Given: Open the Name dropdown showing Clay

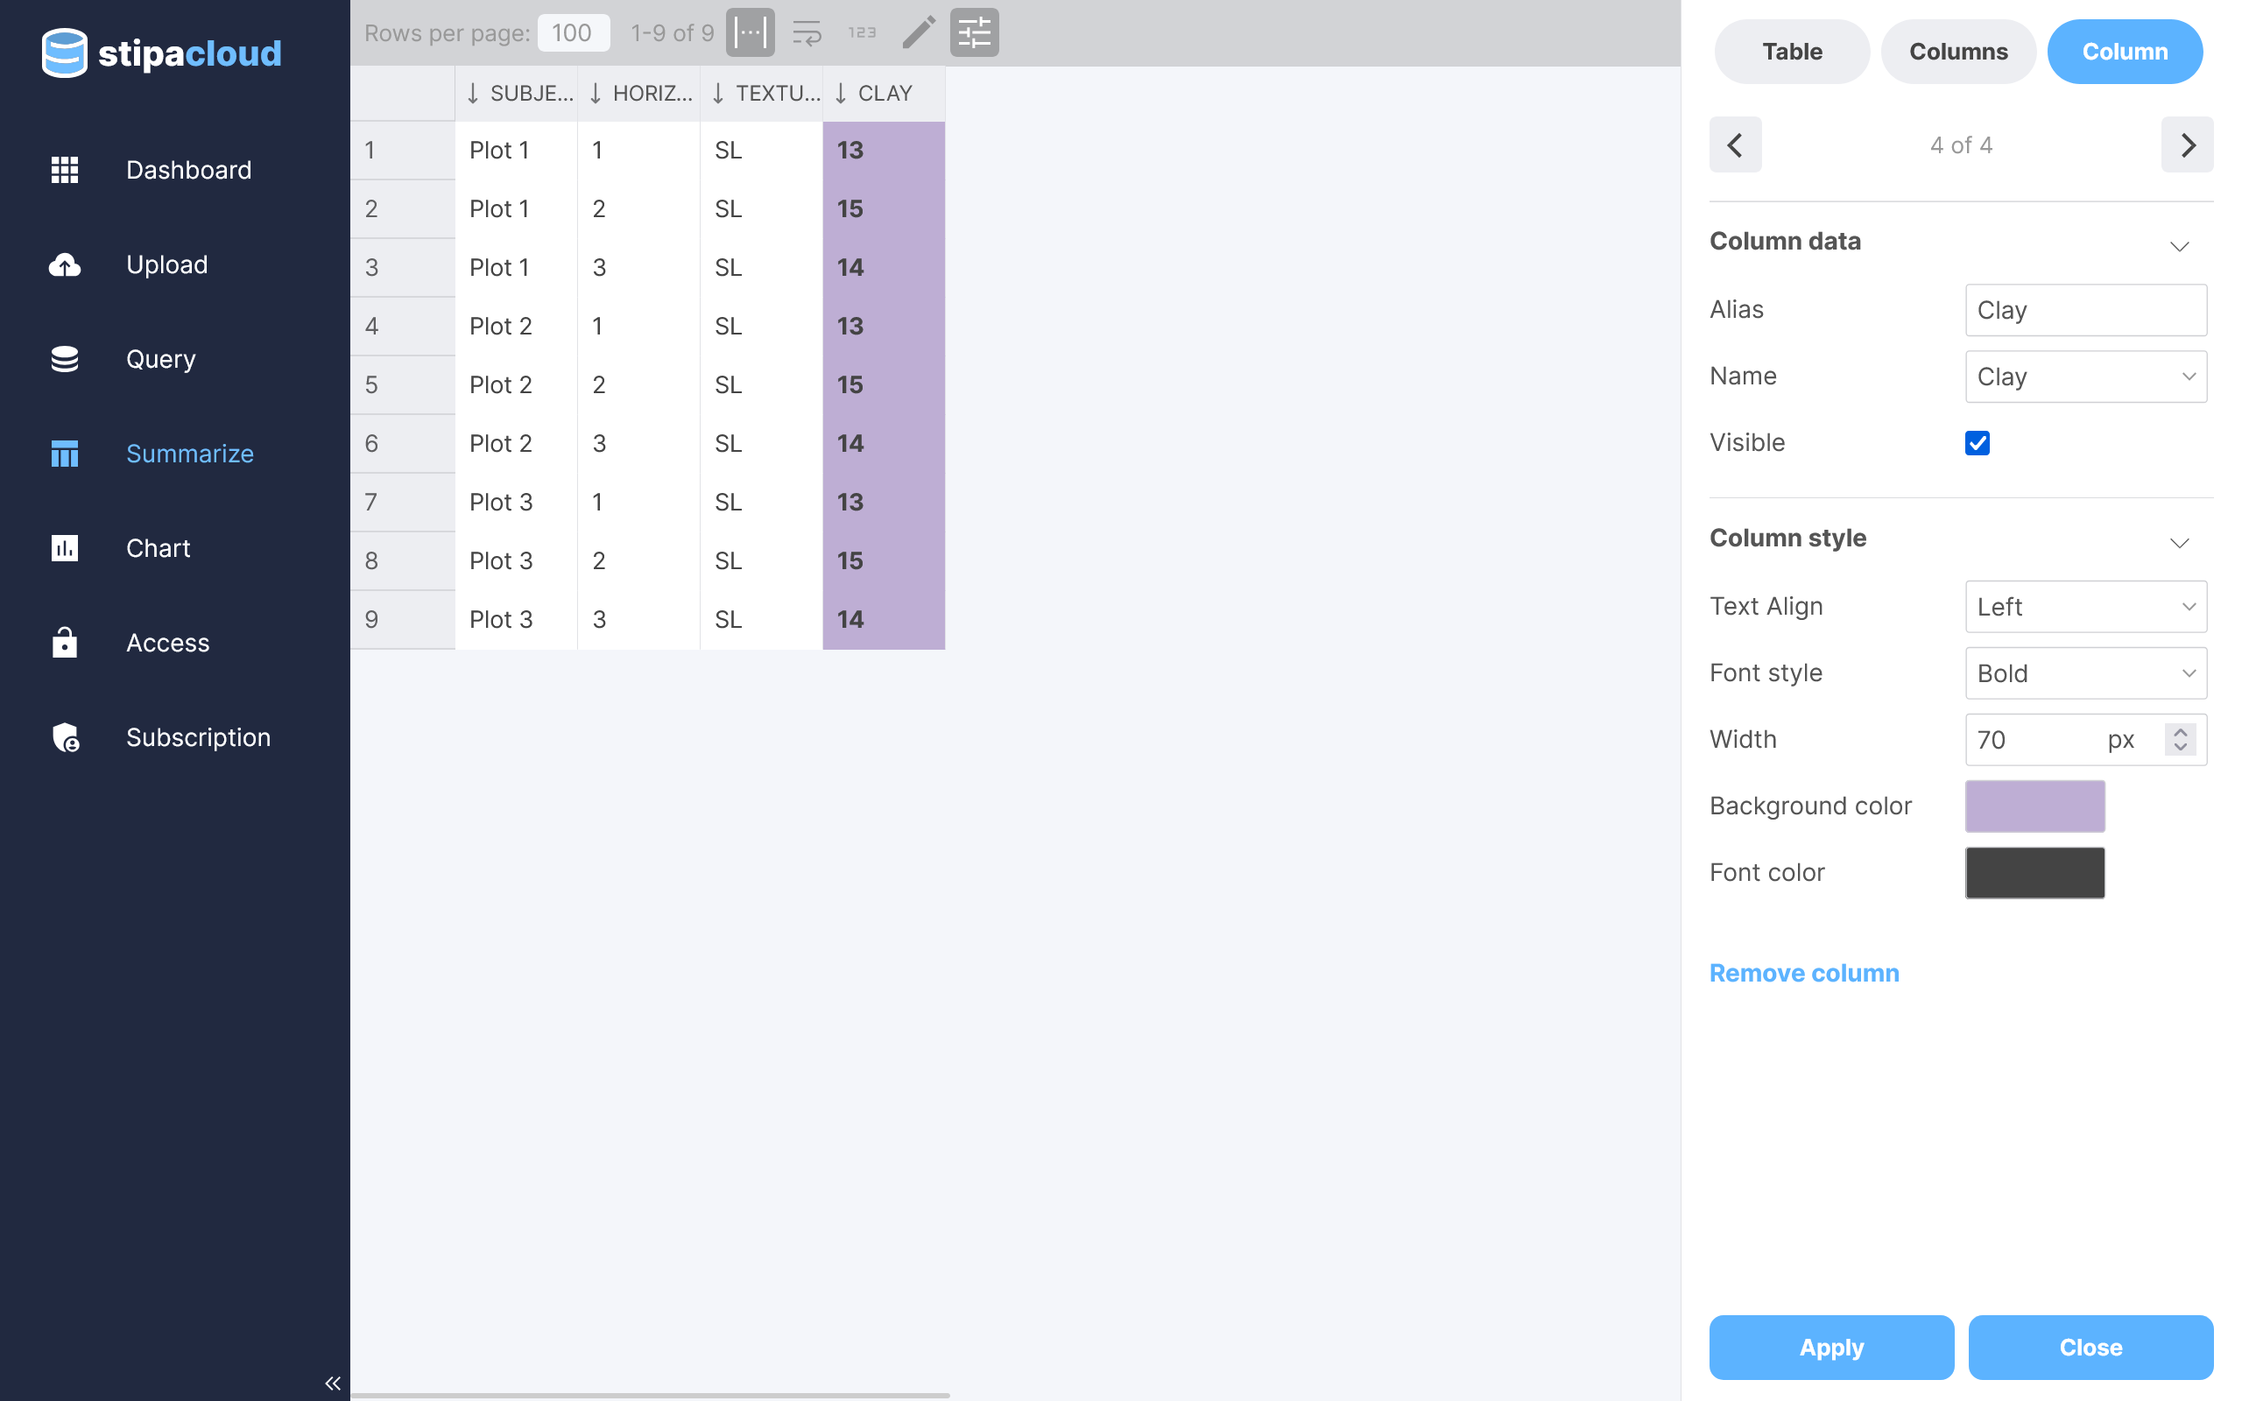Looking at the screenshot, I should [2085, 377].
